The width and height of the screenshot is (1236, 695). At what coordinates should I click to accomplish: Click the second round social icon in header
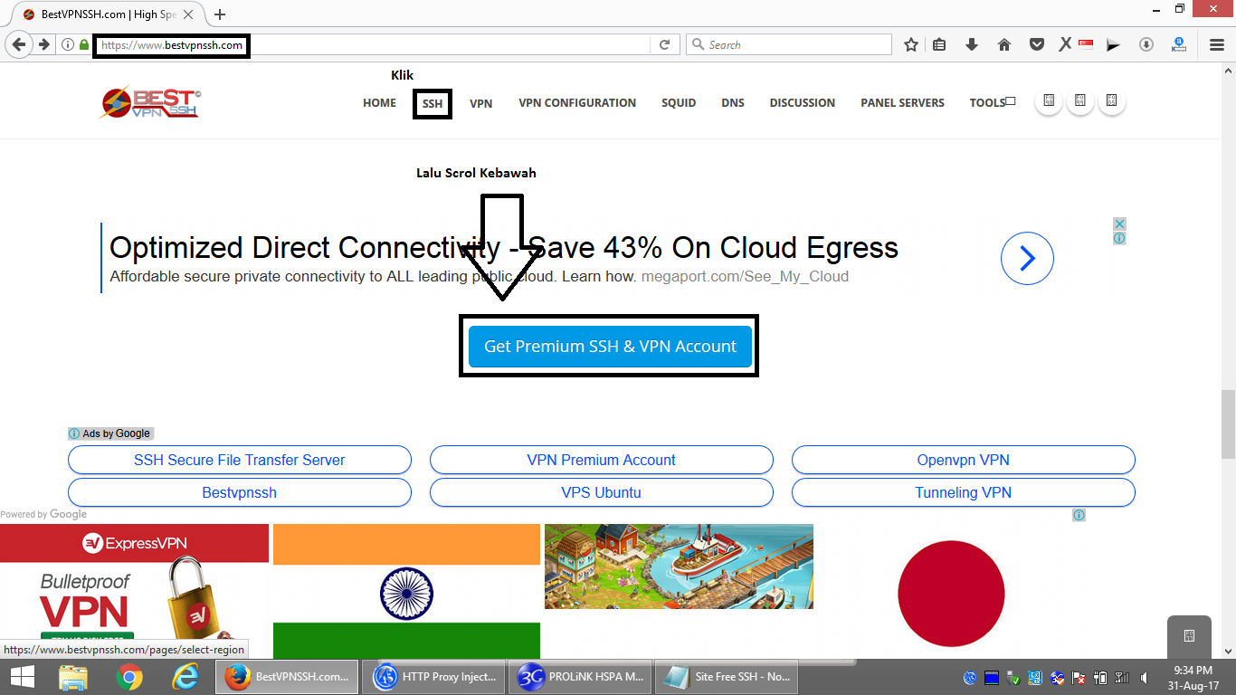[1080, 101]
